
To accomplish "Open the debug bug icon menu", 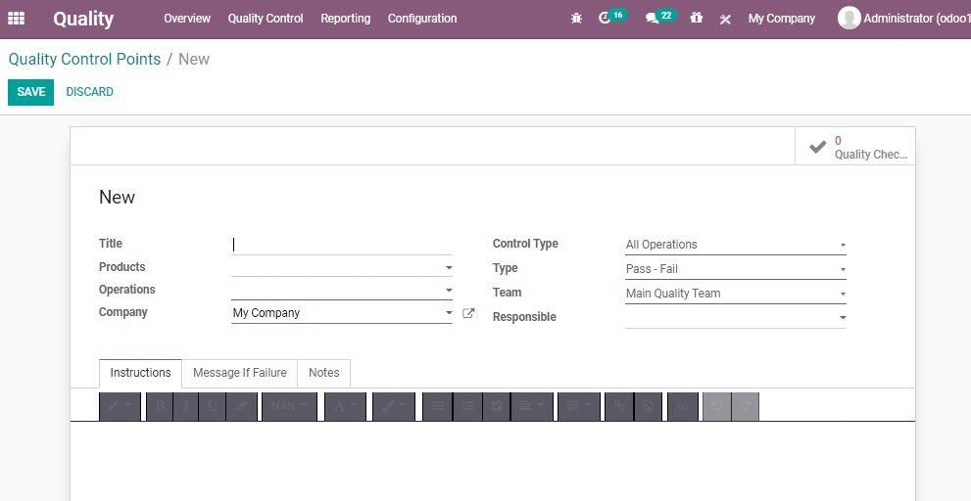I will click(576, 19).
